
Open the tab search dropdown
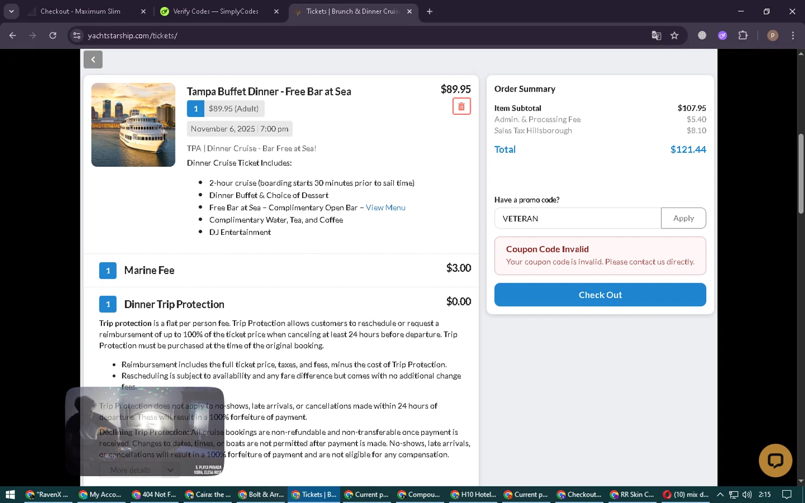(11, 11)
